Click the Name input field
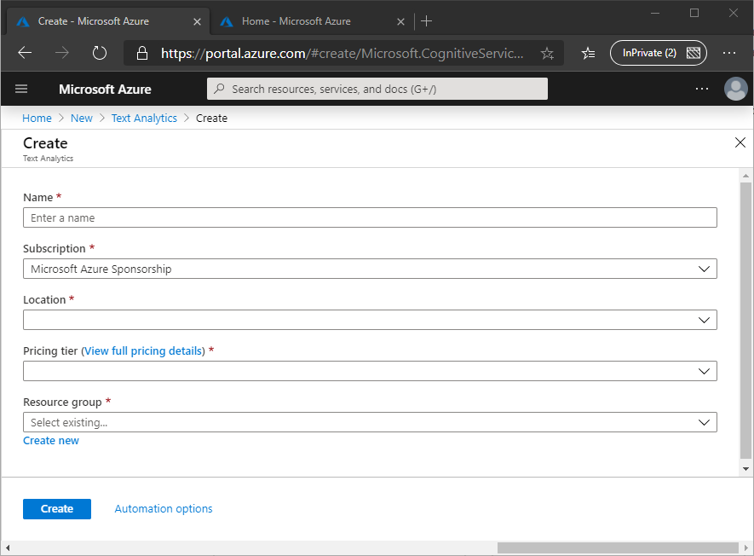The width and height of the screenshot is (754, 556). click(370, 218)
